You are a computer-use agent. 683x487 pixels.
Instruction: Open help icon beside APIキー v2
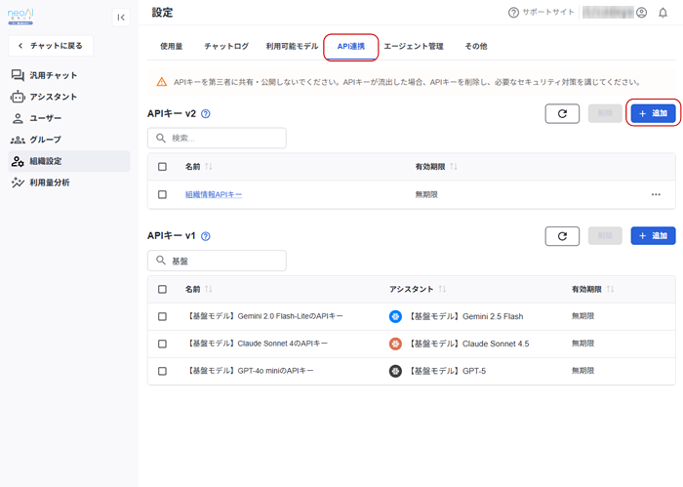(x=206, y=113)
